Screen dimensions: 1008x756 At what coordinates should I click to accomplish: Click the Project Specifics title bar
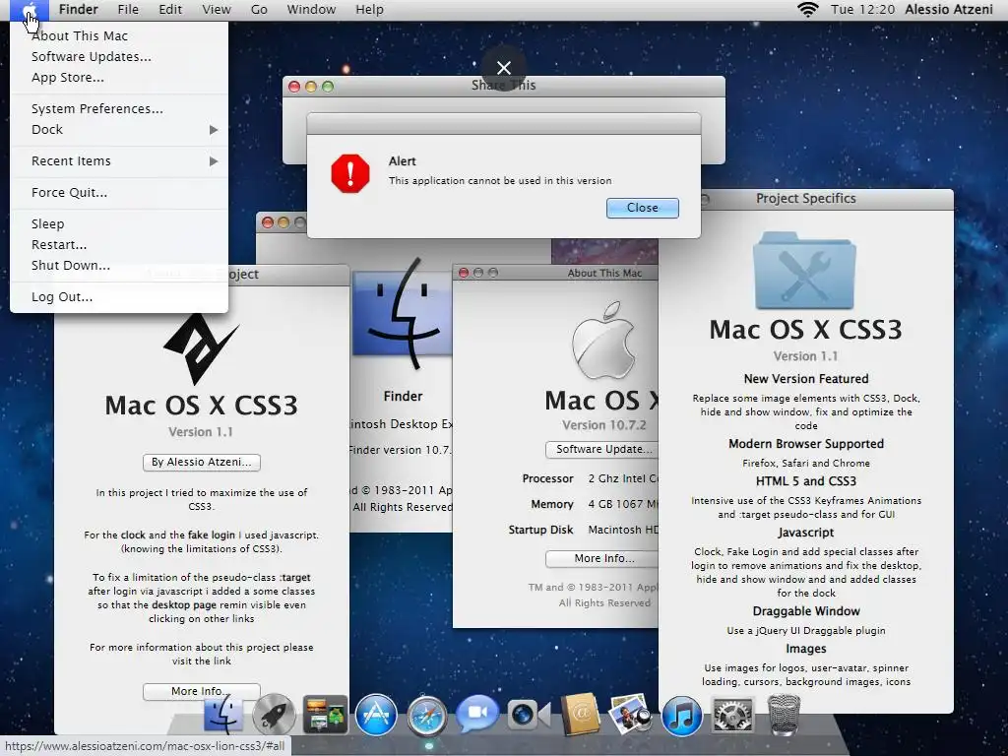coord(805,199)
